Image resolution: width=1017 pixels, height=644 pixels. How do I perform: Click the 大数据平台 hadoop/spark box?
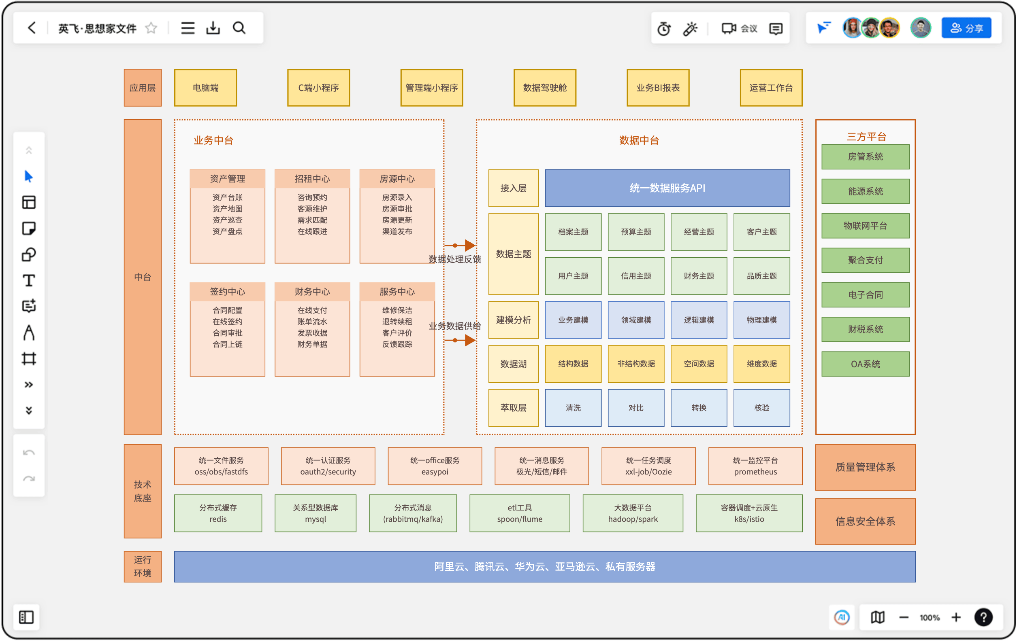click(x=633, y=513)
